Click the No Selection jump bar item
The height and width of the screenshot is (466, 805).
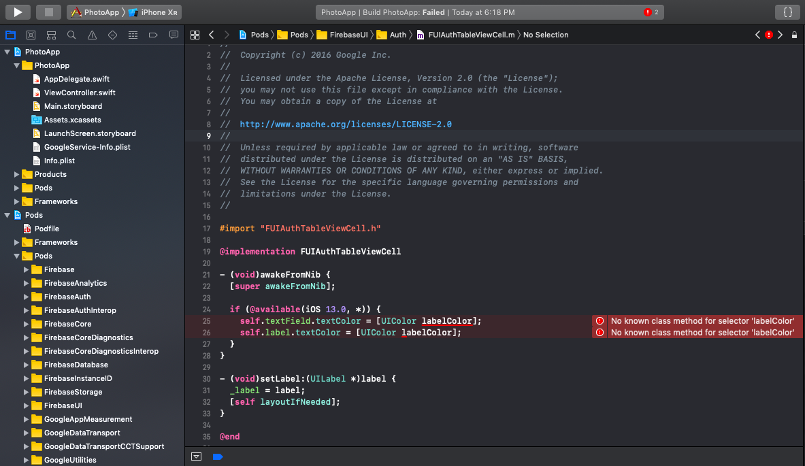(546, 35)
